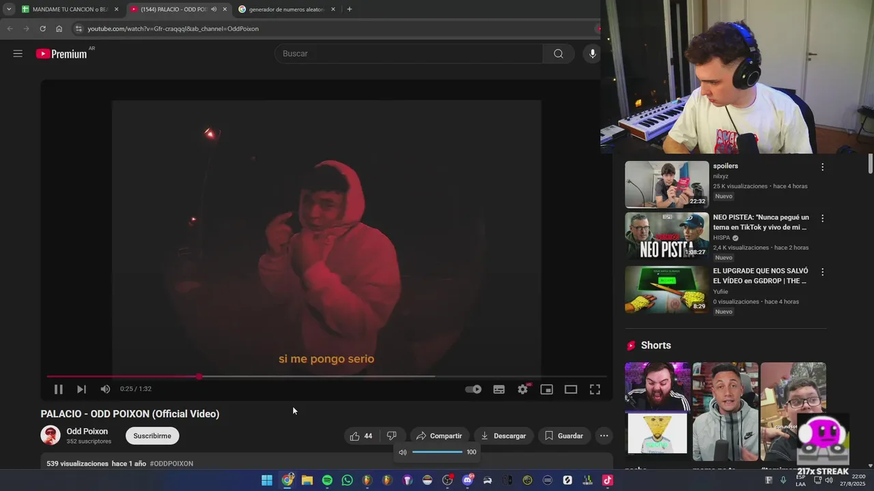
Task: Toggle the autoplay switch in player
Action: 473,389
